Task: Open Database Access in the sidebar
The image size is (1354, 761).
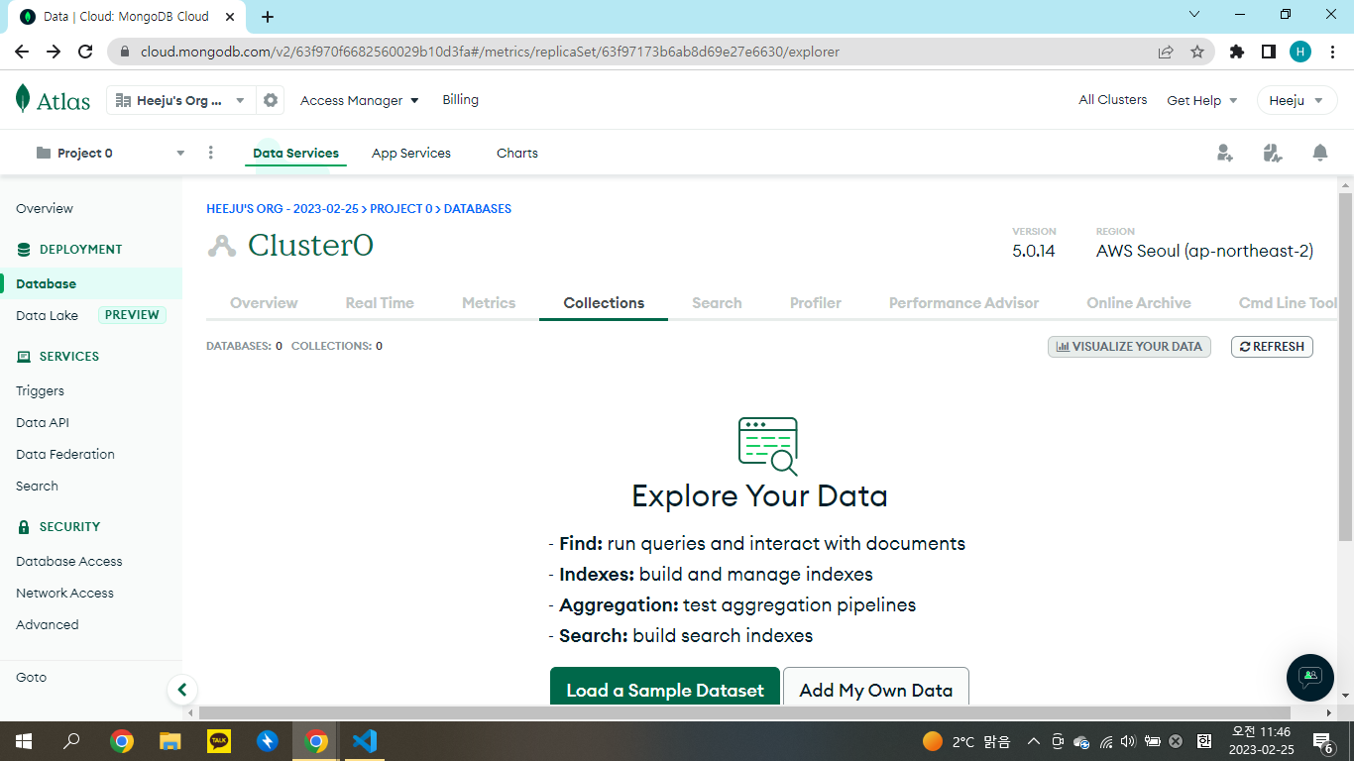Action: pyautogui.click(x=69, y=562)
